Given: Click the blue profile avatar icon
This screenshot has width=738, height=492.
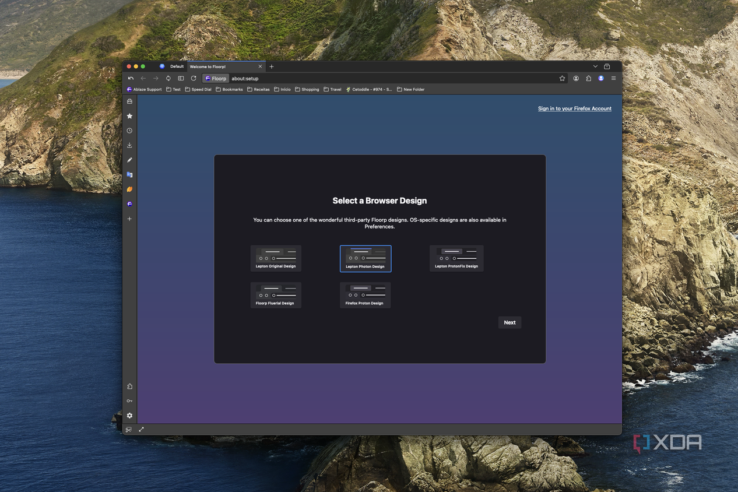Looking at the screenshot, I should [x=601, y=78].
